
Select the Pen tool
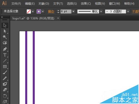5,49
